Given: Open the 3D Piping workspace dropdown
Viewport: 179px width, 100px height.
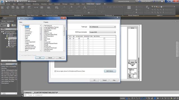Looking at the screenshot, I should (x=38, y=1).
